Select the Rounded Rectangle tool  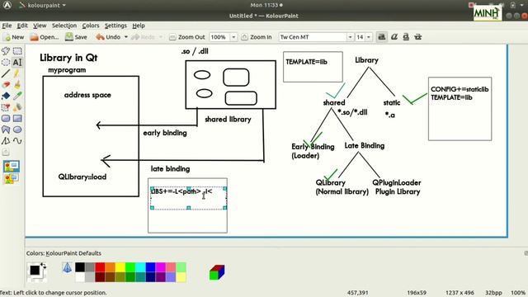point(6,119)
